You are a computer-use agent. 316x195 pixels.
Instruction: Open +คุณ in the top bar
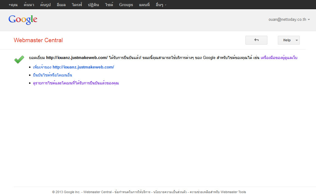point(13,5)
